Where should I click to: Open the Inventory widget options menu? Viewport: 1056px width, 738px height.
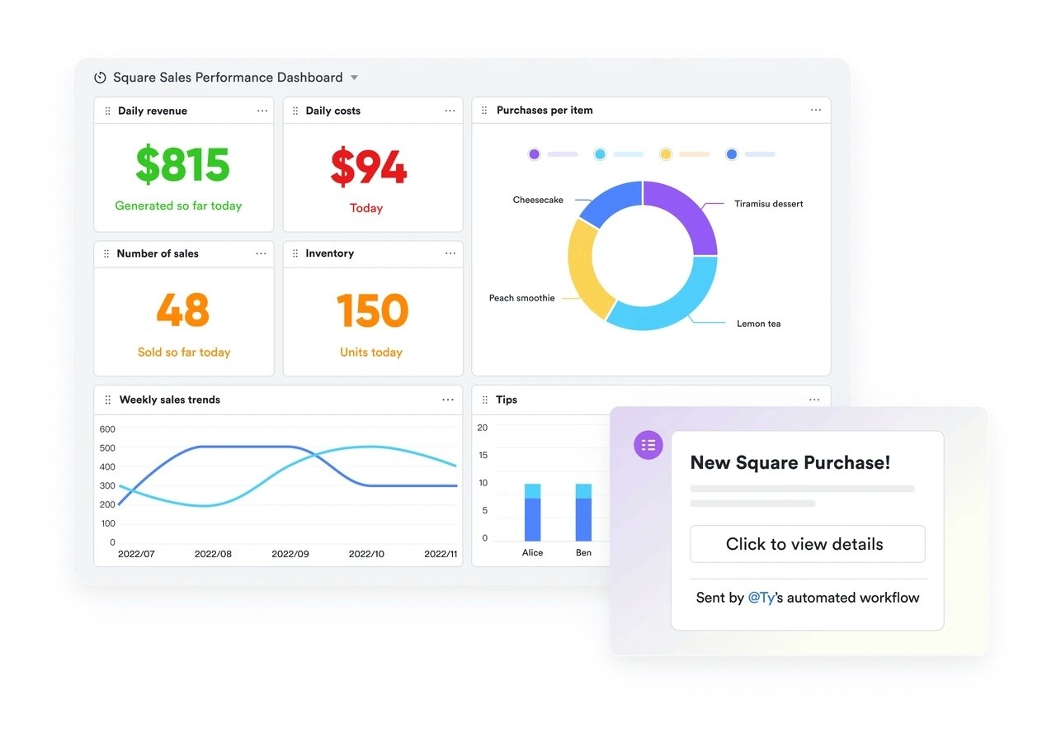click(450, 253)
